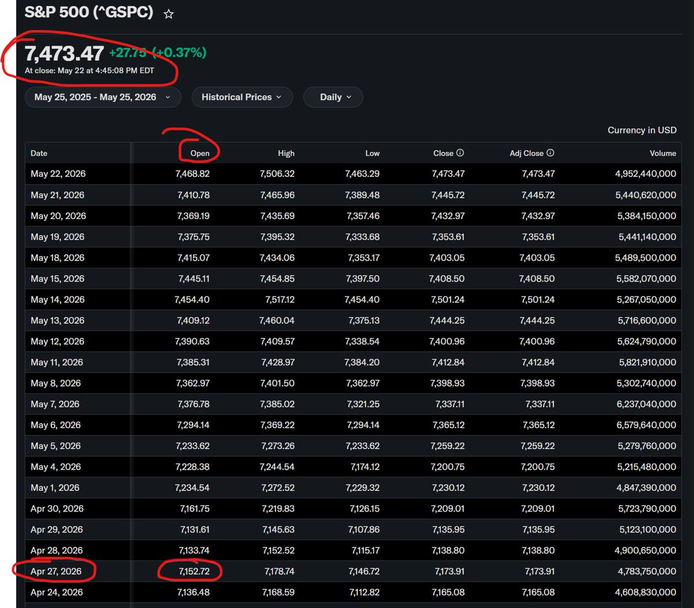The height and width of the screenshot is (608, 694).
Task: Click the 7,107.86 low value
Action: (364, 529)
